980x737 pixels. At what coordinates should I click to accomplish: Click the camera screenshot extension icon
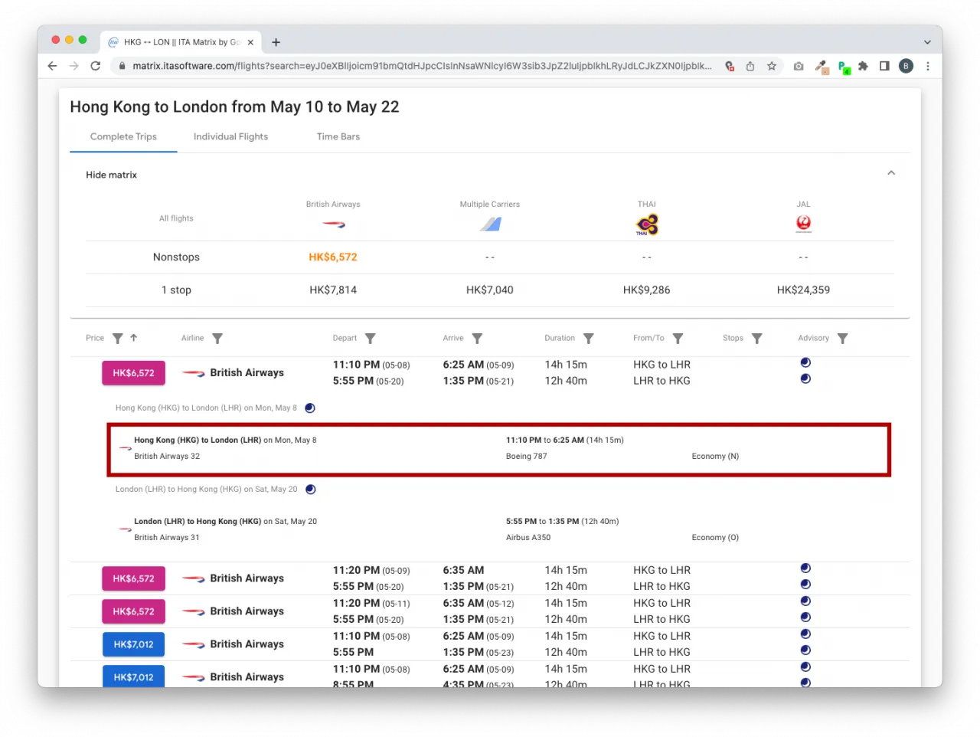tap(799, 66)
